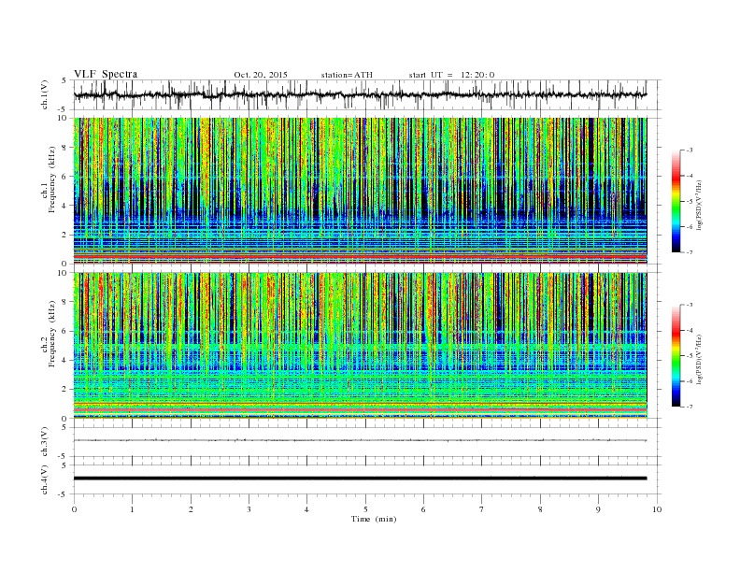Select the "ch.2 Frequency (kHz)" axis label
740x572 pixels.
point(48,333)
